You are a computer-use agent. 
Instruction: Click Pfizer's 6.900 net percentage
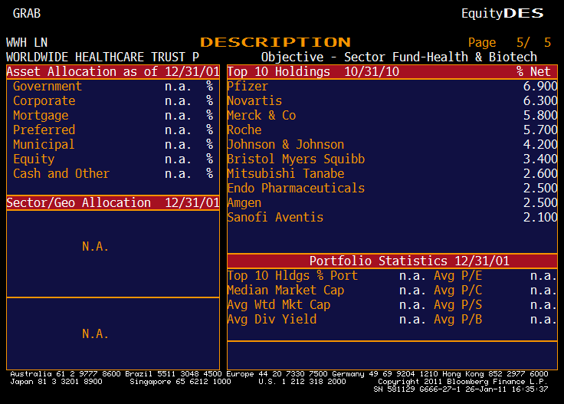540,87
